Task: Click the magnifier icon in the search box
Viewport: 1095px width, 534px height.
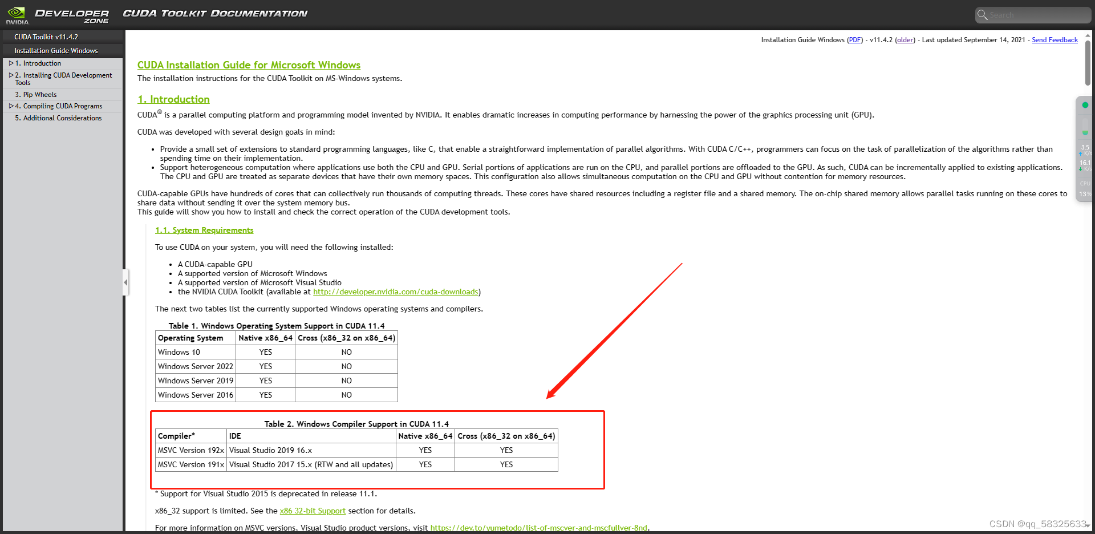Action: (982, 15)
